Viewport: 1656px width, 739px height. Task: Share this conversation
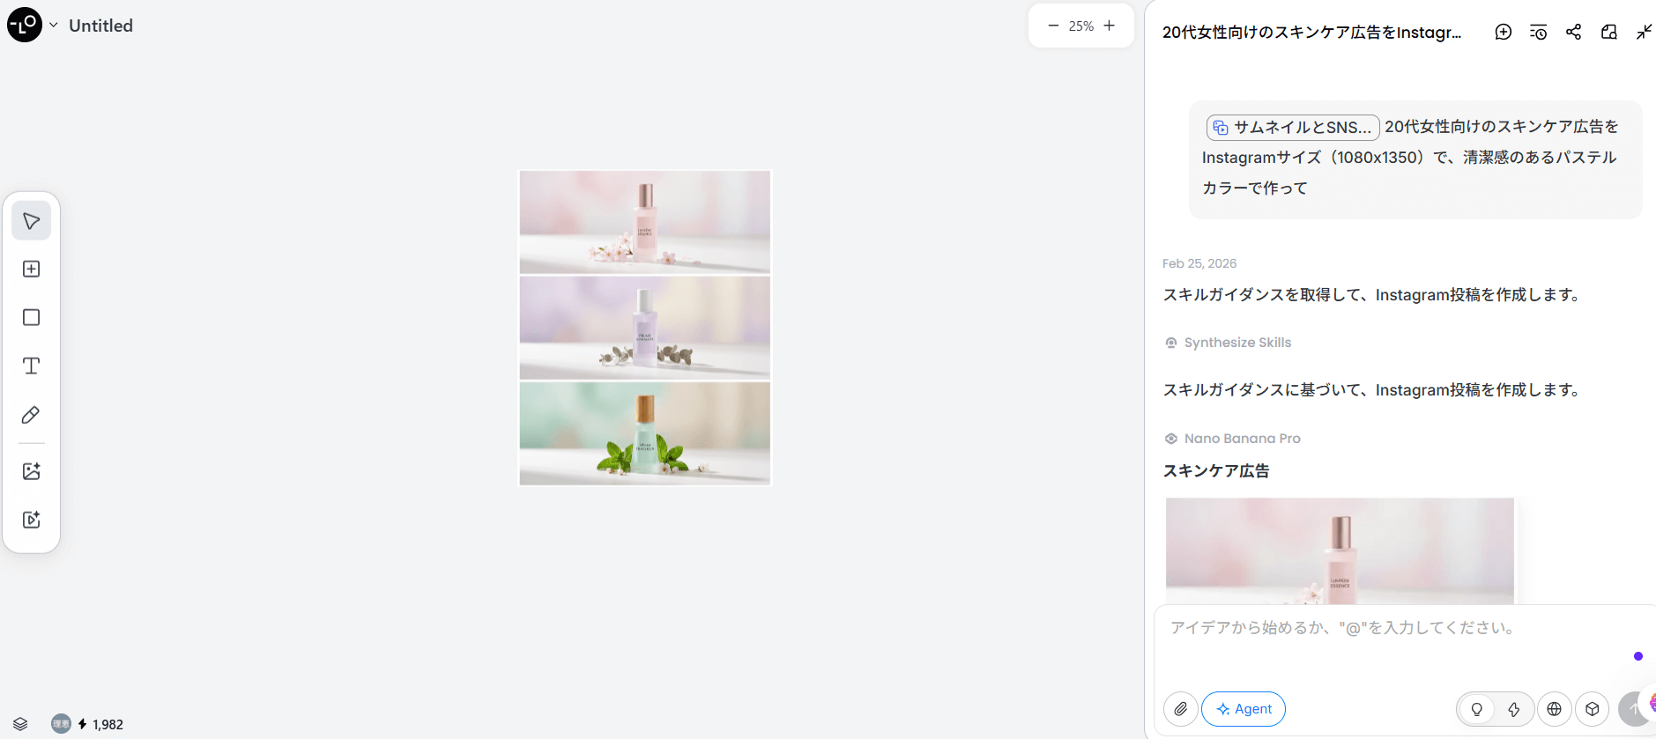pyautogui.click(x=1574, y=32)
